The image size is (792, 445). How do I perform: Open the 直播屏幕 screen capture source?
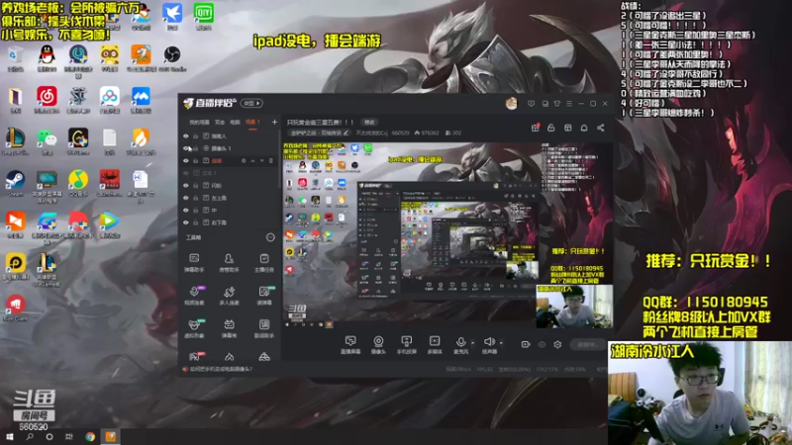click(x=350, y=345)
